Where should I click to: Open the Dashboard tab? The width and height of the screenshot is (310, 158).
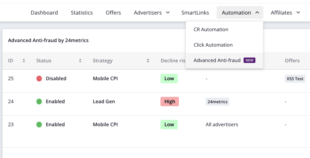(44, 13)
